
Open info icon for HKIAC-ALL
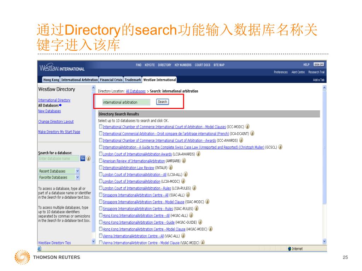191,215
